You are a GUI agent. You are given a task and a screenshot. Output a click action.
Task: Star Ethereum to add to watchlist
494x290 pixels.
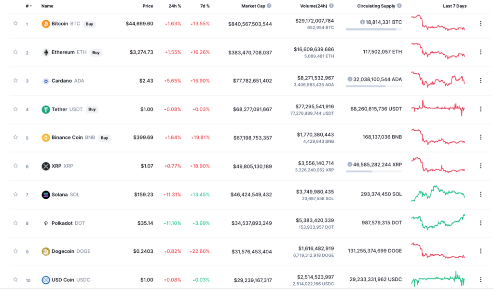click(x=15, y=52)
